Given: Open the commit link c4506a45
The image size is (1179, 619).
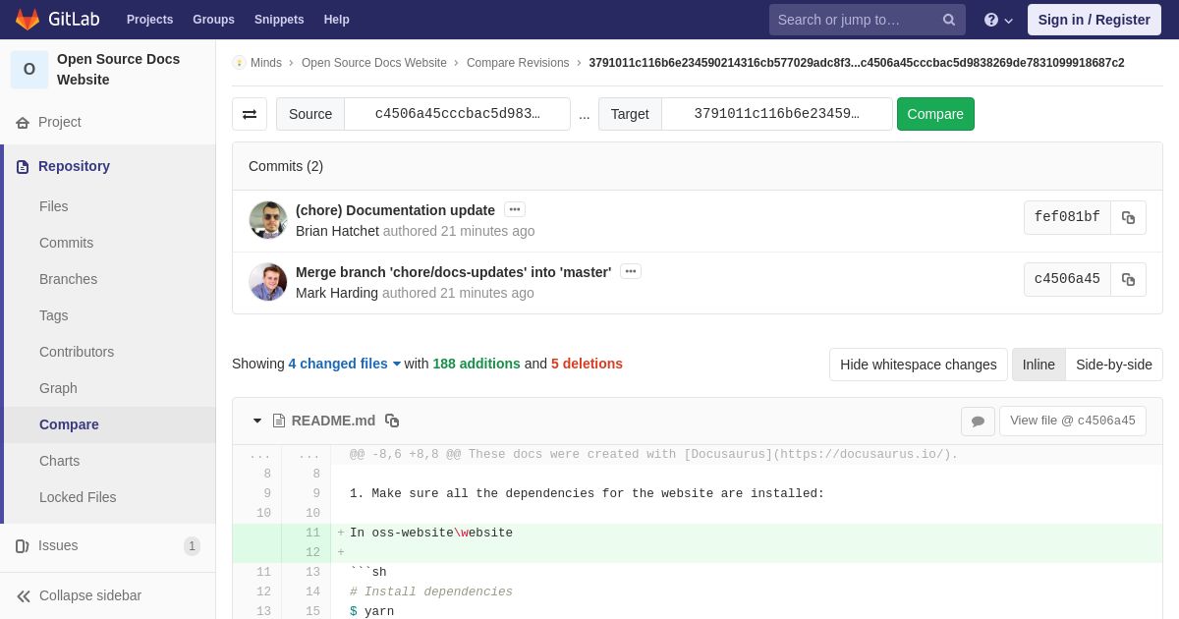Looking at the screenshot, I should pos(1067,279).
